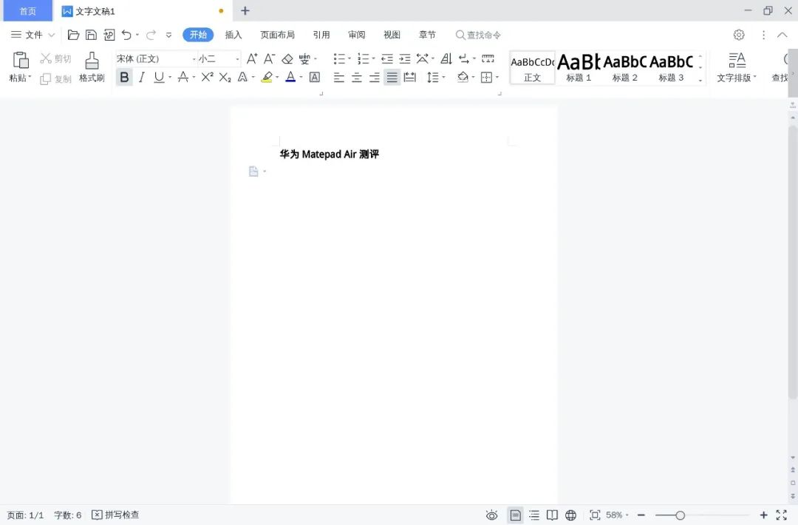Use the Format Painter (格式刷) tool
The width and height of the screenshot is (798, 525).
pyautogui.click(x=92, y=67)
